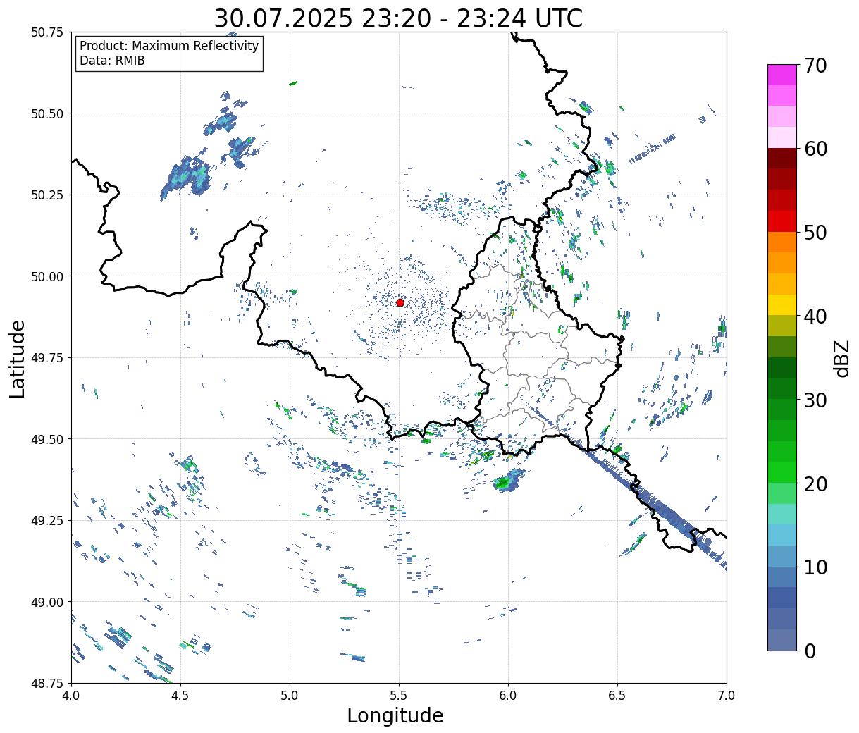Screen dimensions: 859x733
Task: Click the colorbar tick label 40
Action: pos(815,316)
